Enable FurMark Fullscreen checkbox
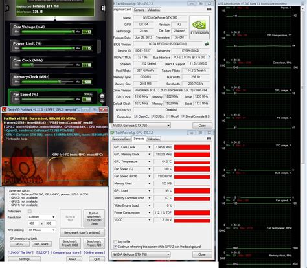The width and height of the screenshot is (307, 268). coord(30,211)
